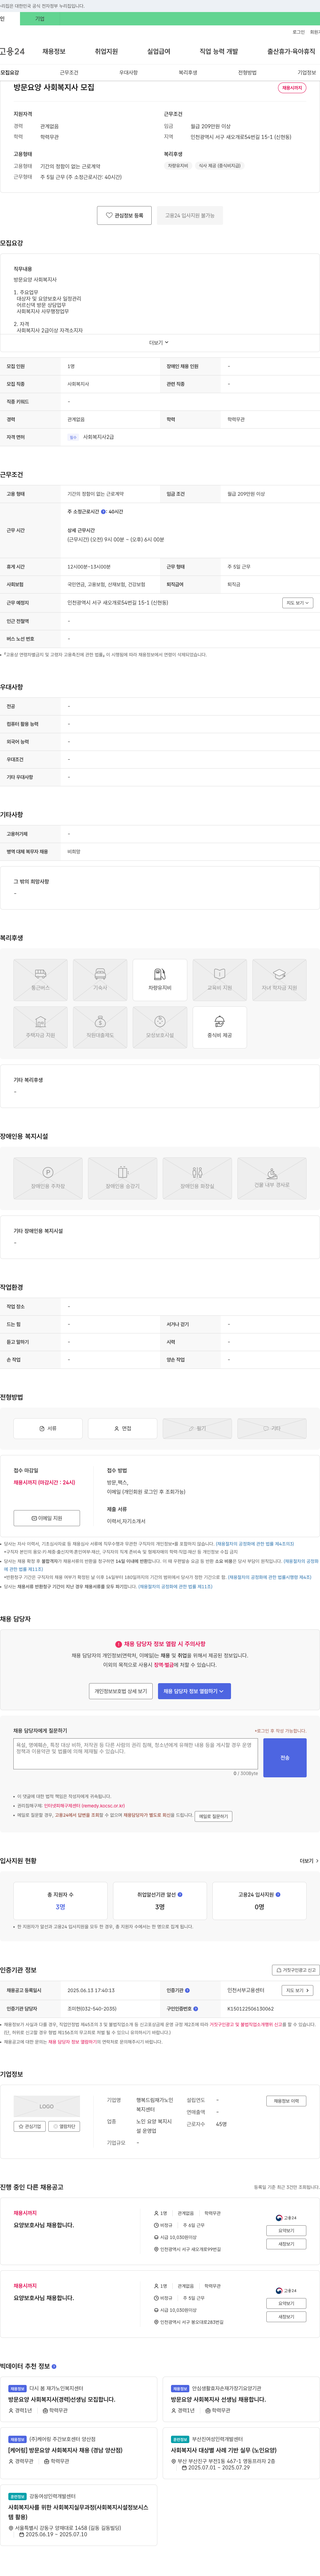Open the 출산휴가·육아휴직 top menu

[291, 51]
